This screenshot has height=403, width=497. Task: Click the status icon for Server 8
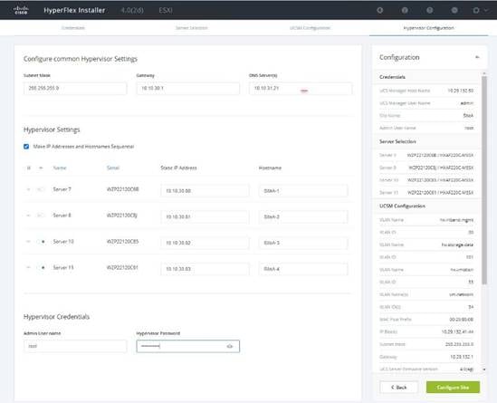click(41, 216)
